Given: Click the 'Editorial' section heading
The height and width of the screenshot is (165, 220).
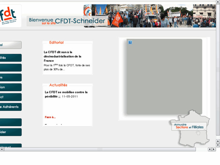Looking at the screenshot, I should point(56,43).
